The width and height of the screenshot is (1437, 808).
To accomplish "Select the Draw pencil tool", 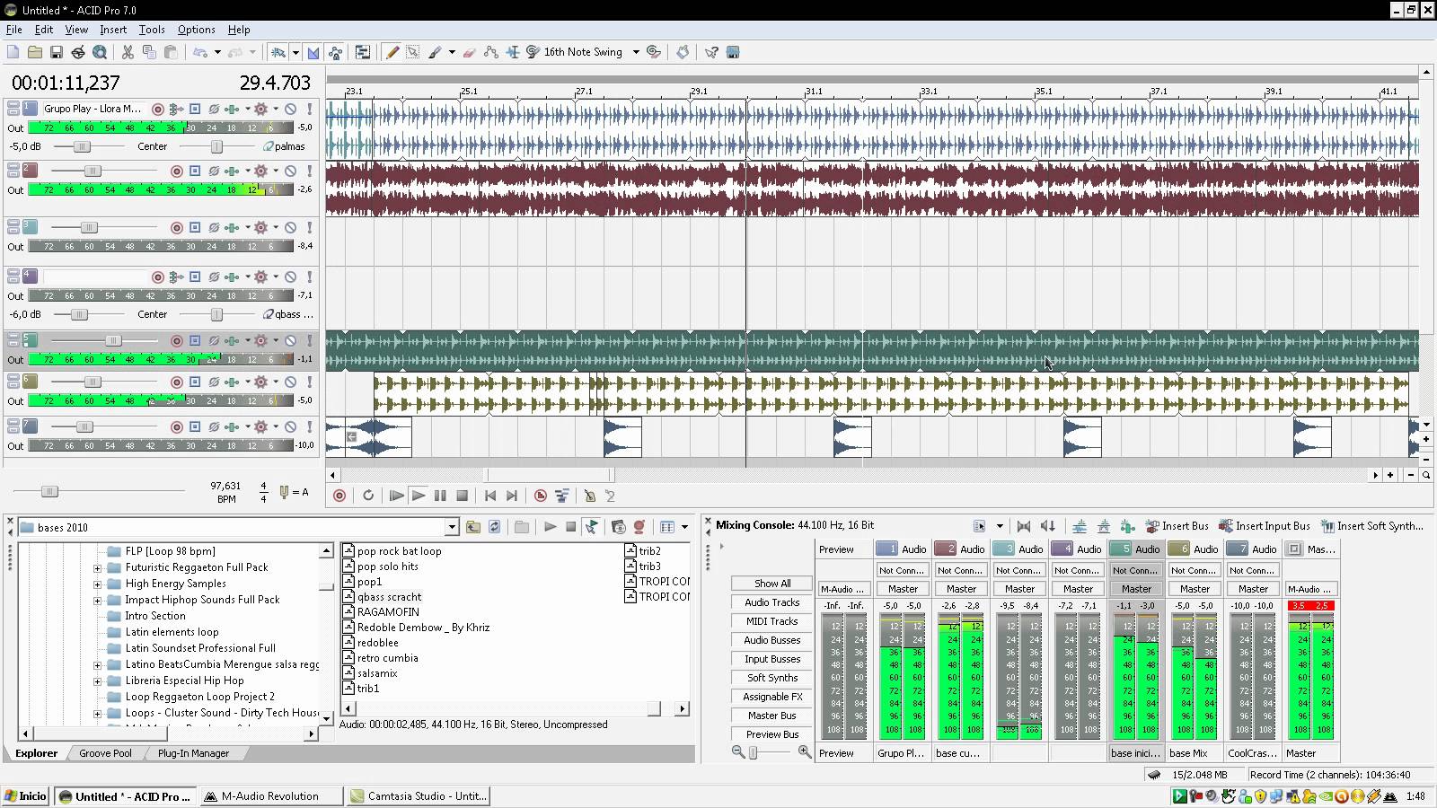I will 392,53.
